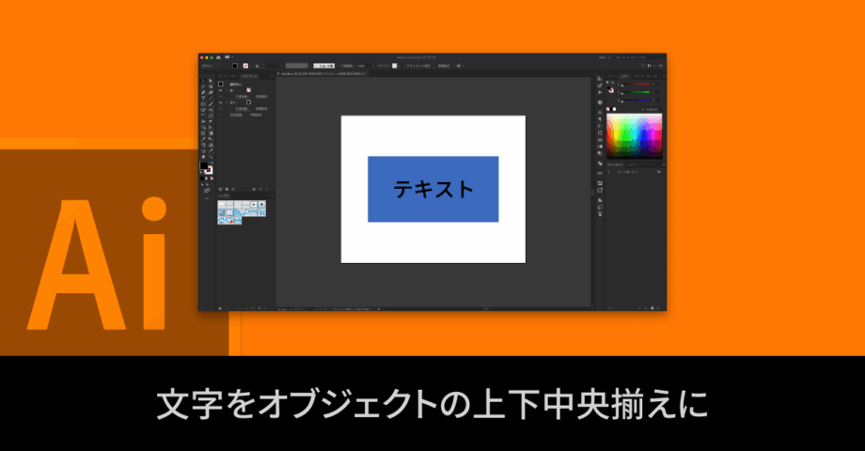
Task: Click the blue rectangle on the artboard
Action: [433, 189]
